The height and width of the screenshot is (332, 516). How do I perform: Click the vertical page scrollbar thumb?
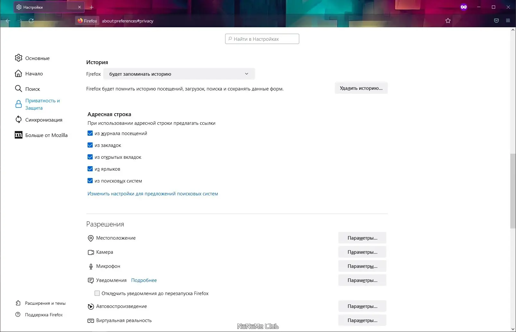tap(513, 191)
